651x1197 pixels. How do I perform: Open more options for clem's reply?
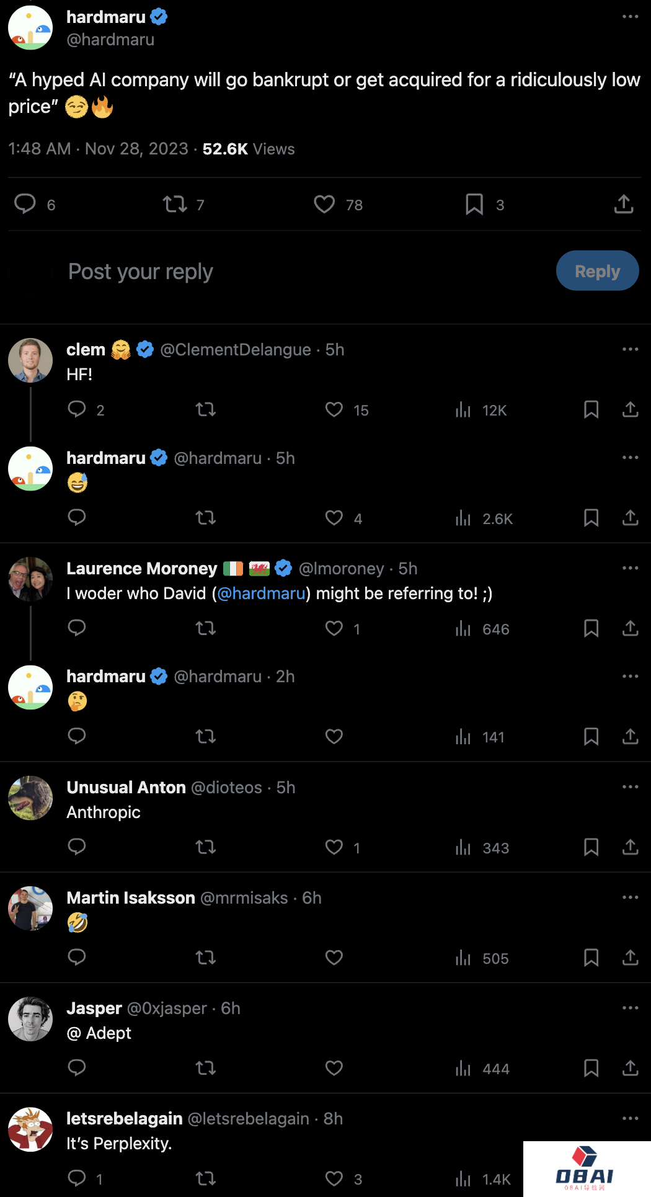point(630,350)
